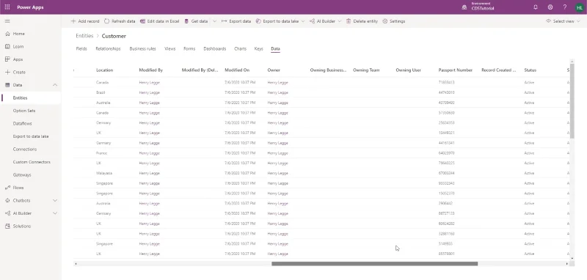Click Edit data in Excel
The height and width of the screenshot is (280, 587).
pos(159,21)
